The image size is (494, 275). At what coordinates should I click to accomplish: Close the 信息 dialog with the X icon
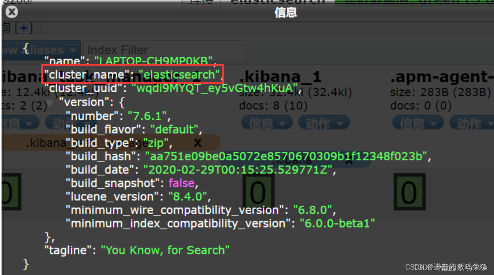pos(12,12)
